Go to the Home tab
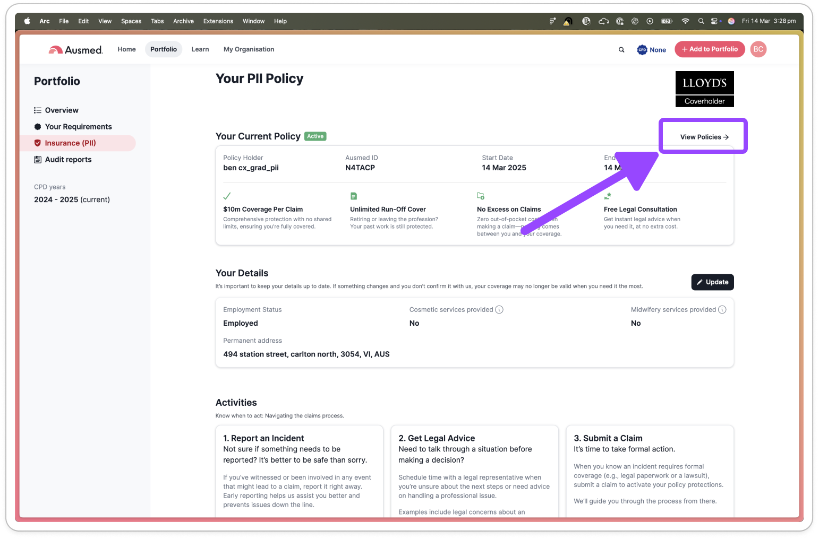This screenshot has width=819, height=539. click(x=126, y=49)
